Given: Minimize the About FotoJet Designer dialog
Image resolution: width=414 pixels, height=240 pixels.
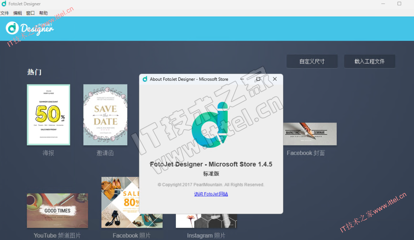Looking at the screenshot, I should tap(242, 79).
